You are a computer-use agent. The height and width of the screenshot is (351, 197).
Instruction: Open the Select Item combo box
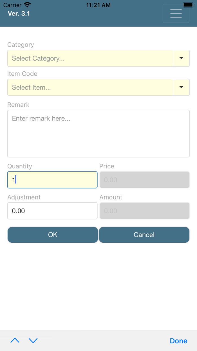point(90,87)
